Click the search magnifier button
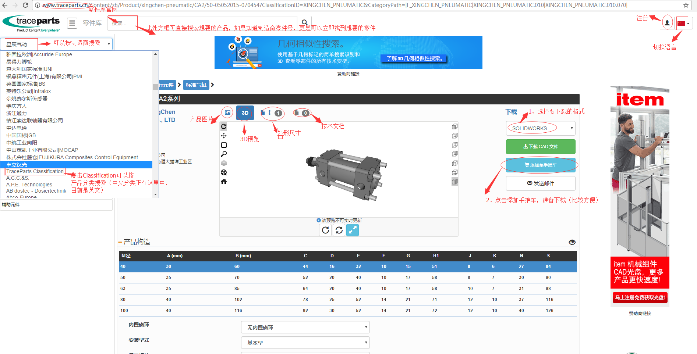697x354 pixels. coord(304,23)
